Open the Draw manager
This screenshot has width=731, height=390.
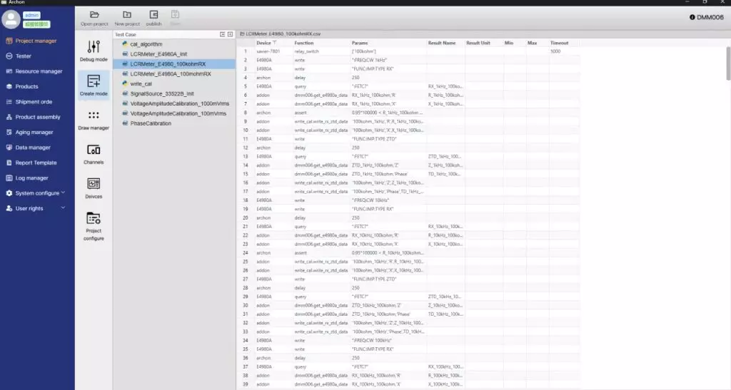click(x=94, y=119)
